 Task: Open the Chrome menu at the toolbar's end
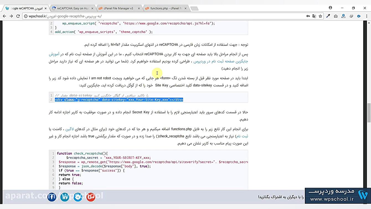pyautogui.click(x=366, y=16)
